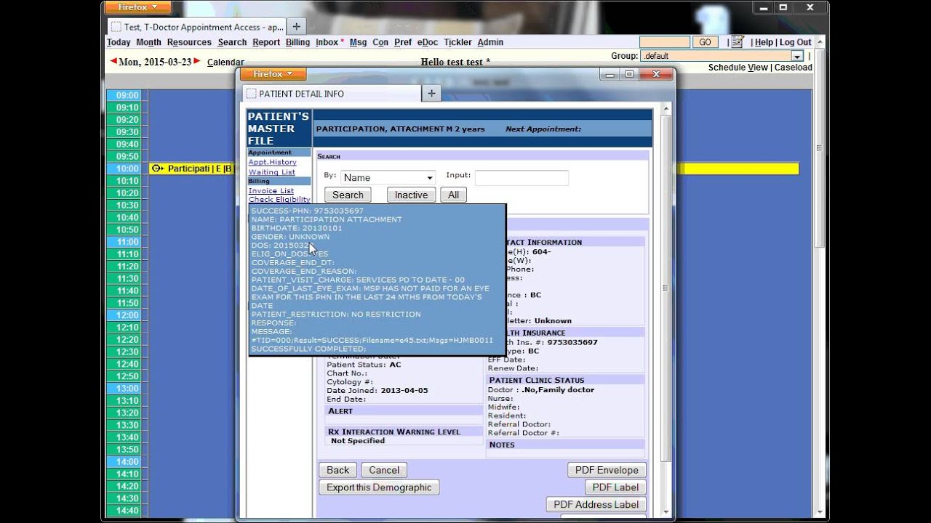Click the Search button in patient popup

[348, 195]
